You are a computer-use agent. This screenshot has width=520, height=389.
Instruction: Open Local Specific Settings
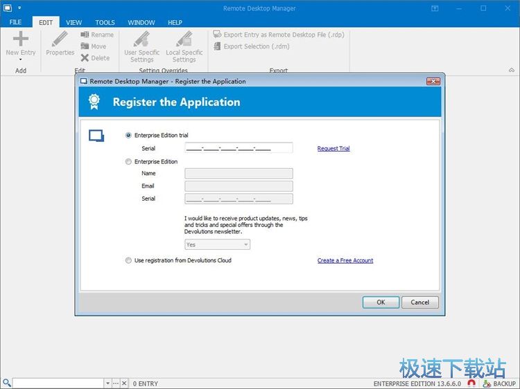tap(184, 47)
